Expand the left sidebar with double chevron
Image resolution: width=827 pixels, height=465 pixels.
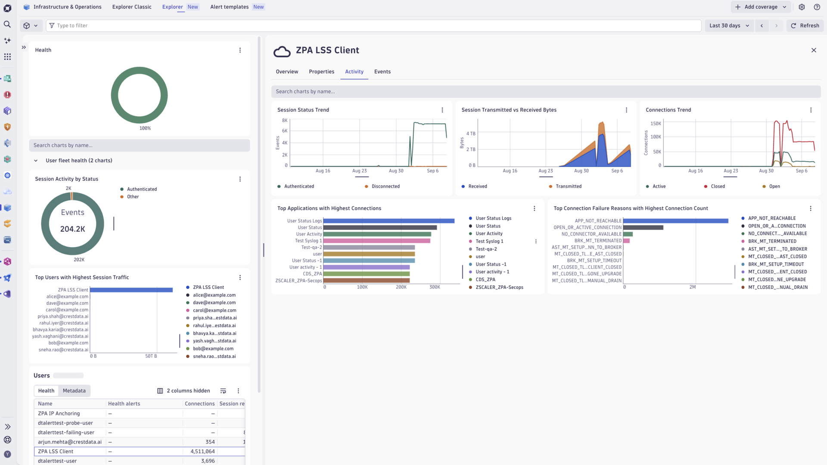coord(7,427)
